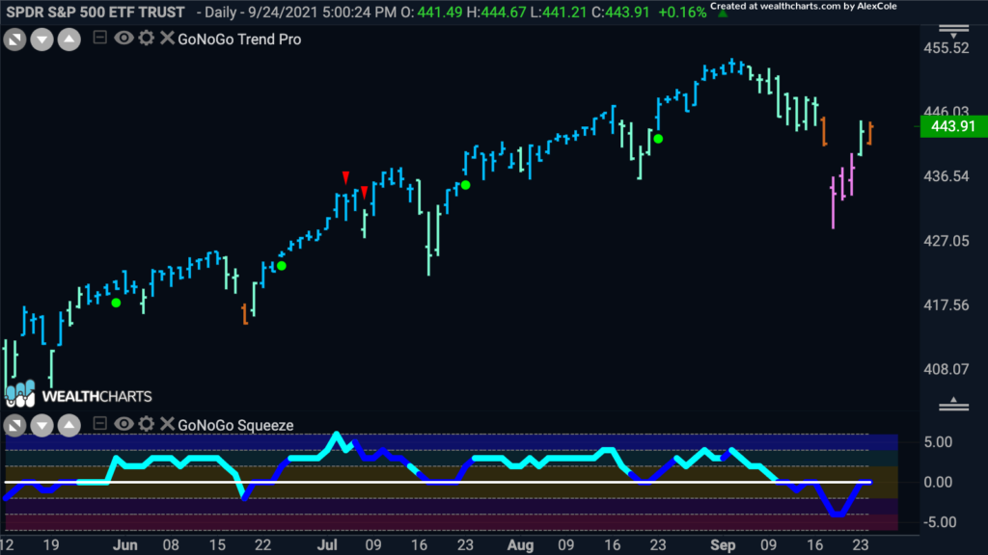Image resolution: width=988 pixels, height=555 pixels.
Task: Click the 417.56 price axis label
Action: (x=946, y=305)
